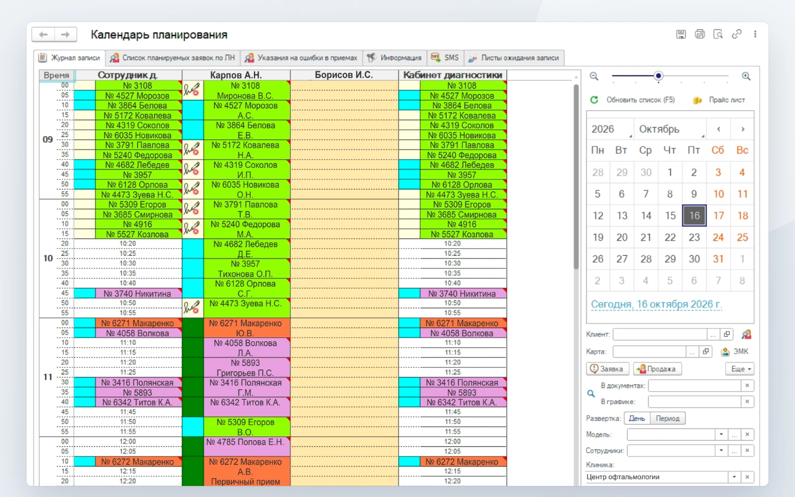Image resolution: width=795 pixels, height=497 pixels.
Task: Select October 17 in the calendar
Action: pos(718,215)
